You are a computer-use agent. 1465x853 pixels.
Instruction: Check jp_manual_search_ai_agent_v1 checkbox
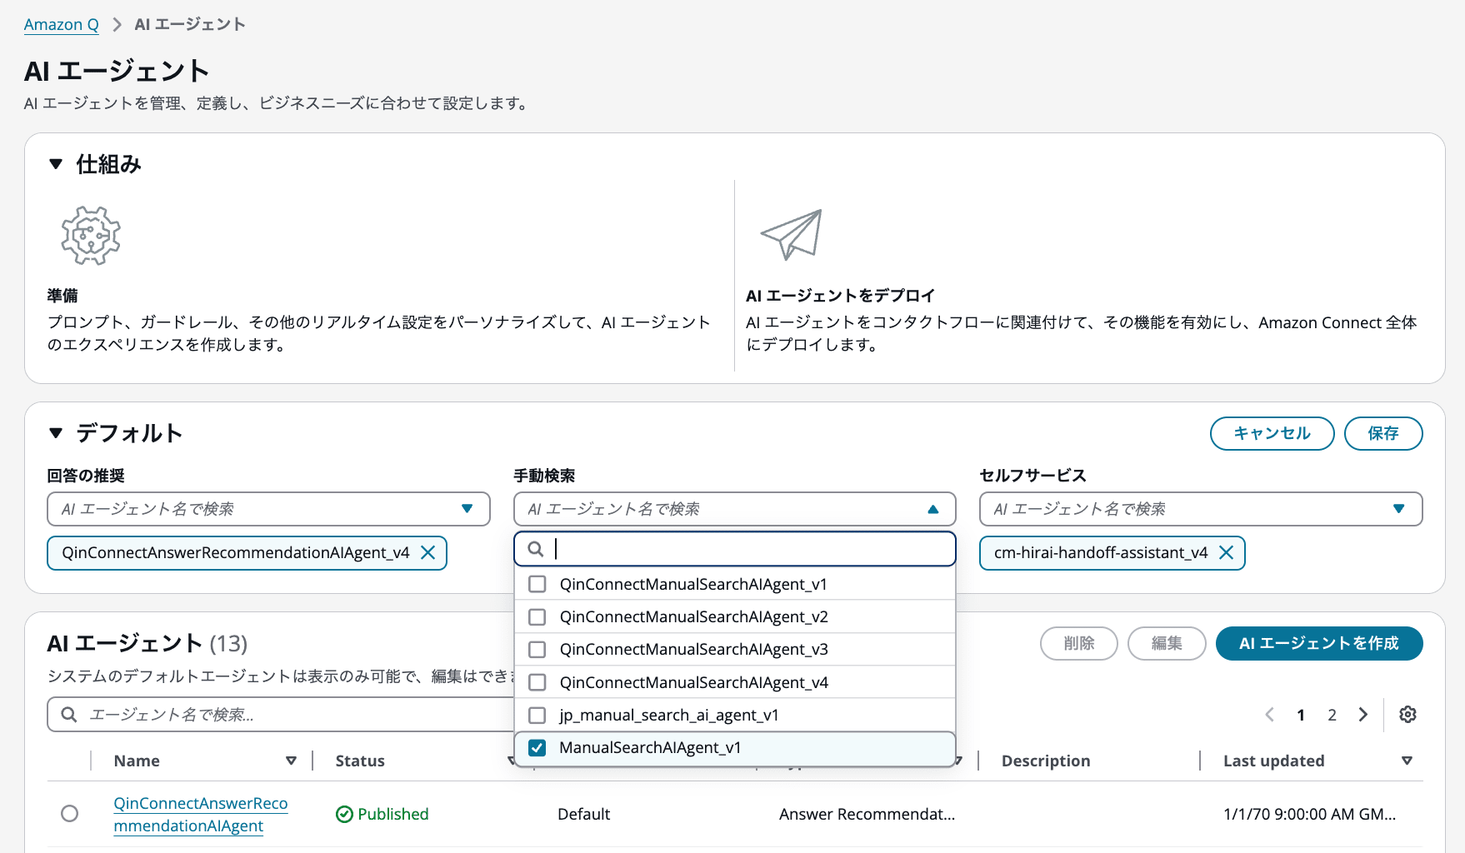tap(537, 715)
